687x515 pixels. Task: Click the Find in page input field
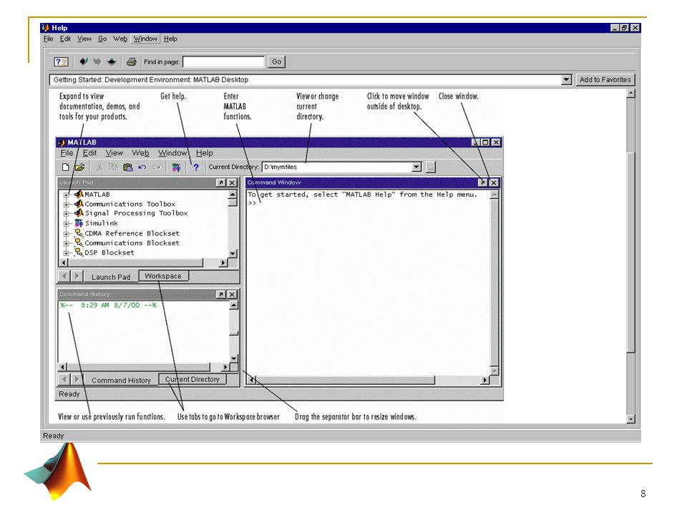pos(223,62)
